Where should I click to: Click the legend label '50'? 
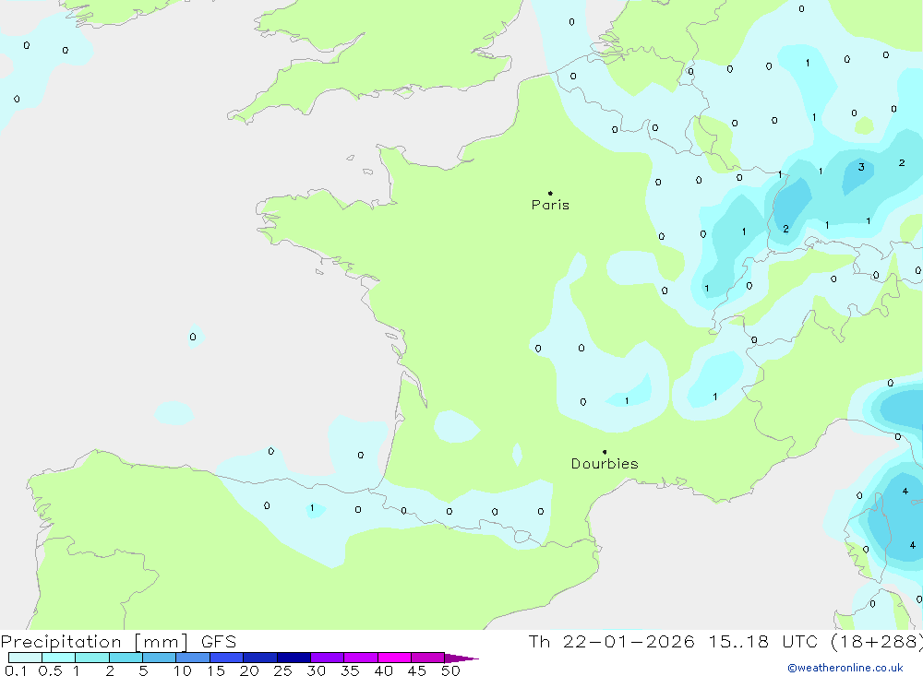[450, 670]
